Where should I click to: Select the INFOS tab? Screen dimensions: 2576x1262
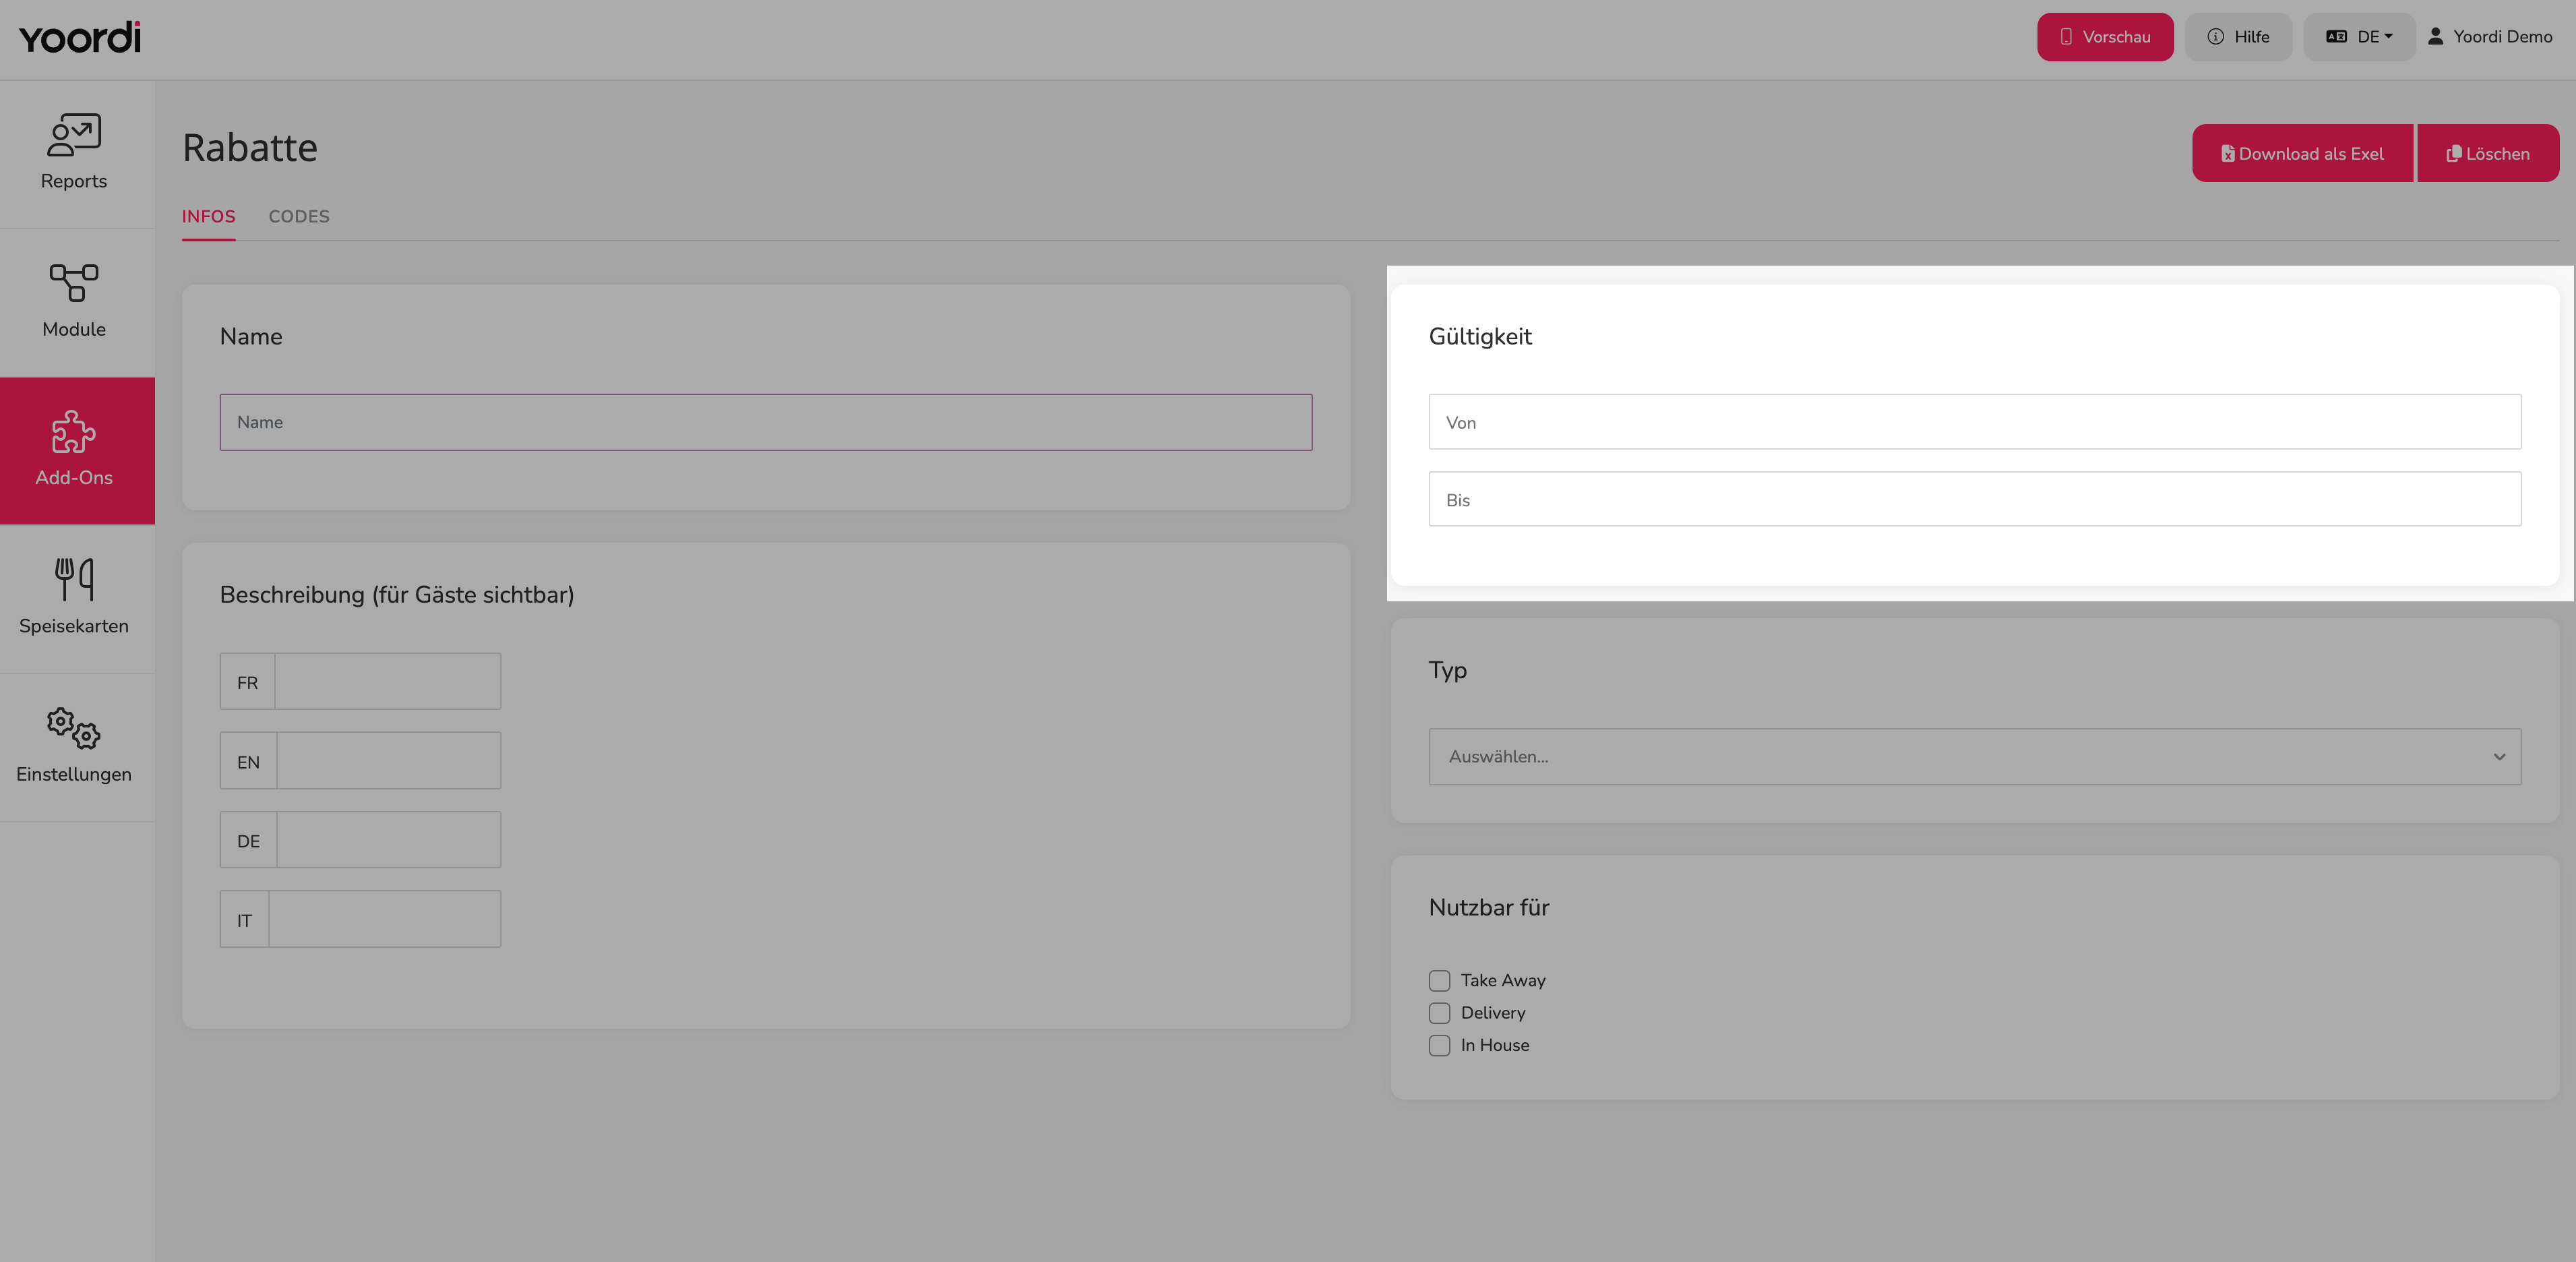[x=208, y=216]
